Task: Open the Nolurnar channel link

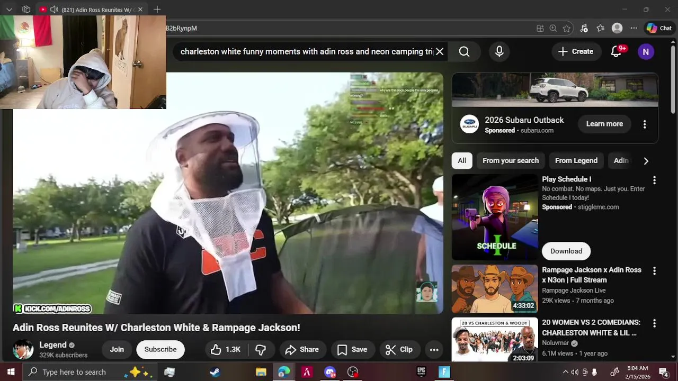Action: tap(555, 343)
